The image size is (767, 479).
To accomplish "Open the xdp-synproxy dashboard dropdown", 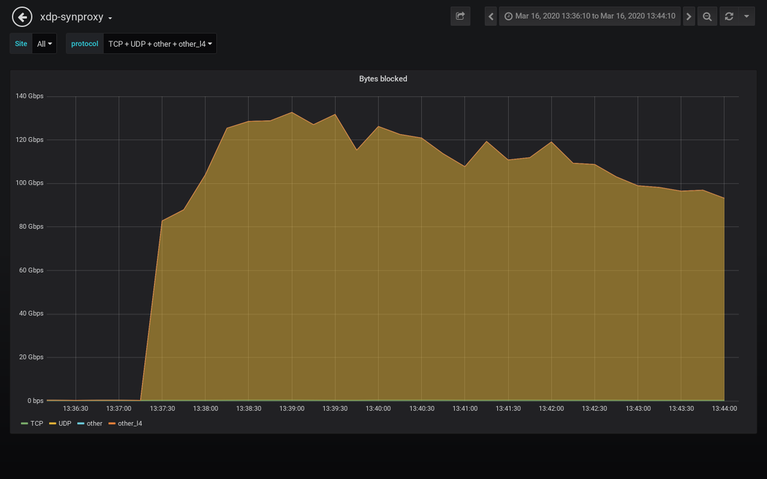I will click(x=77, y=17).
